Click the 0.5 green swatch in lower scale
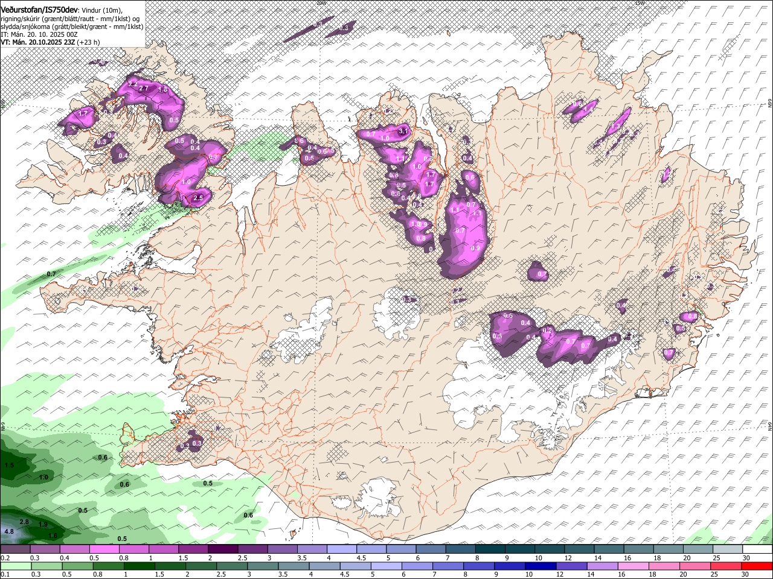Viewport: 773px width, 579px height. (x=77, y=566)
